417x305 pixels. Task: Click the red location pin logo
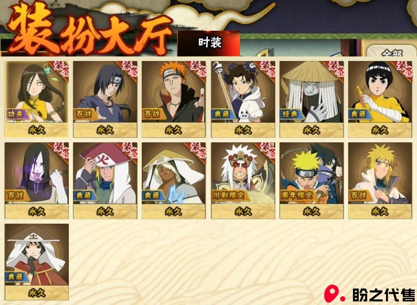pyautogui.click(x=334, y=294)
